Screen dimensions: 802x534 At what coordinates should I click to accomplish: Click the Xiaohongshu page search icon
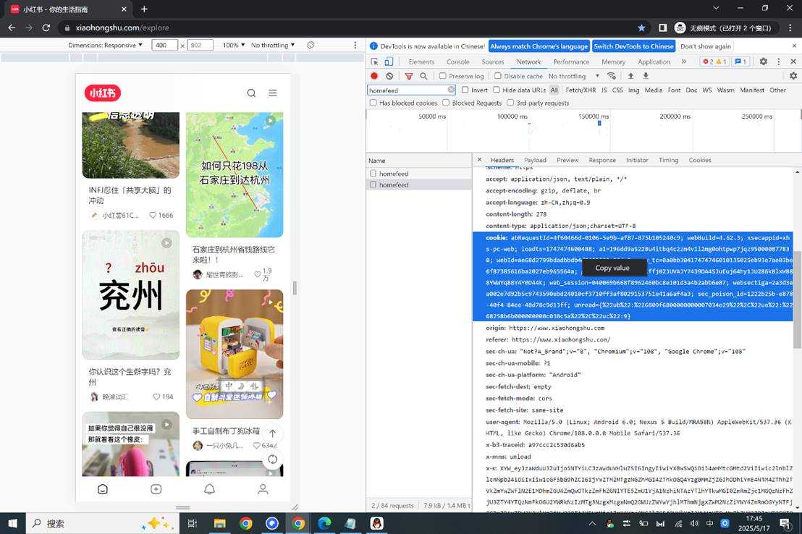[251, 93]
